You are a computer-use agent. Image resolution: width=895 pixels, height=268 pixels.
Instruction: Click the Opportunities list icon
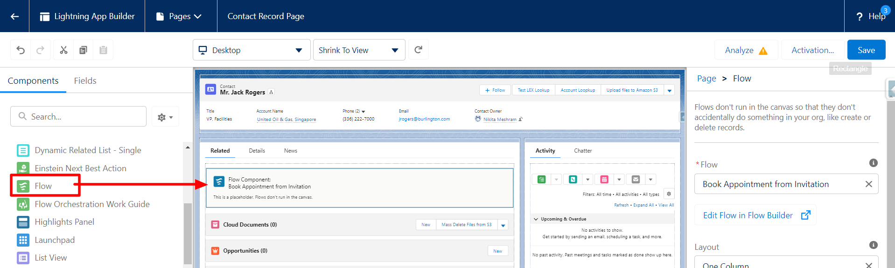(x=215, y=251)
